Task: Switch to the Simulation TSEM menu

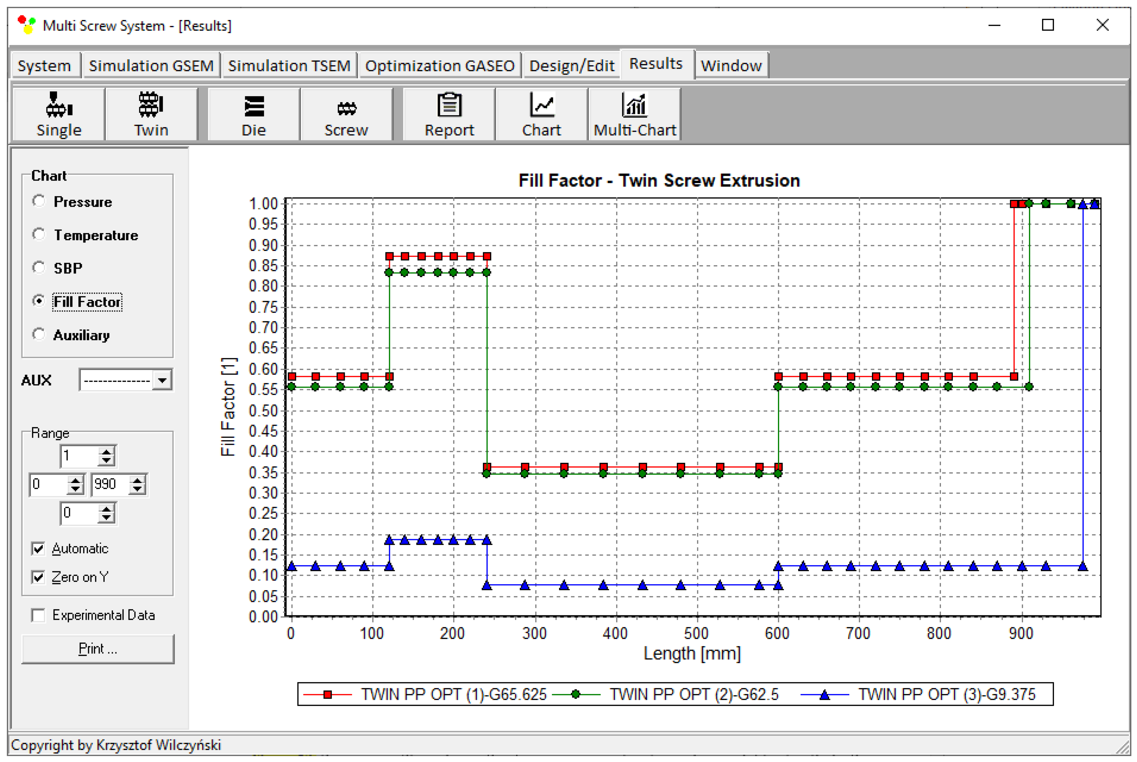Action: point(289,65)
